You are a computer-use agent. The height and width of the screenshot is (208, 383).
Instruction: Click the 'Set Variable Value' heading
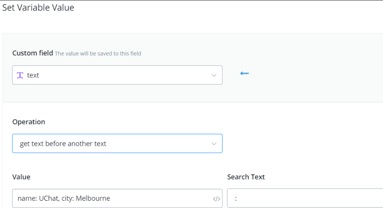[38, 8]
